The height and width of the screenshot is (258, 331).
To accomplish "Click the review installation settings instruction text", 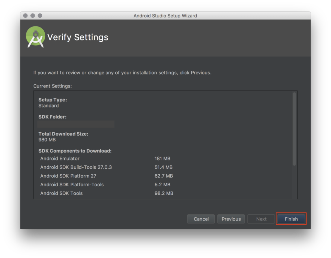I will (x=122, y=73).
